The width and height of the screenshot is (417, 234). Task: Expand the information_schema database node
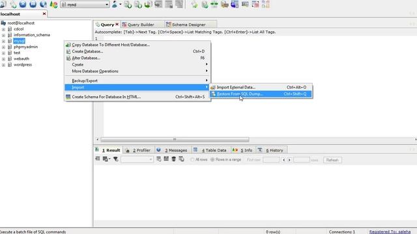(3, 35)
